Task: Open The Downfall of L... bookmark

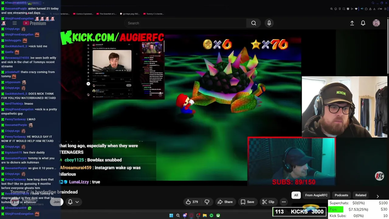Action: pyautogui.click(x=106, y=14)
